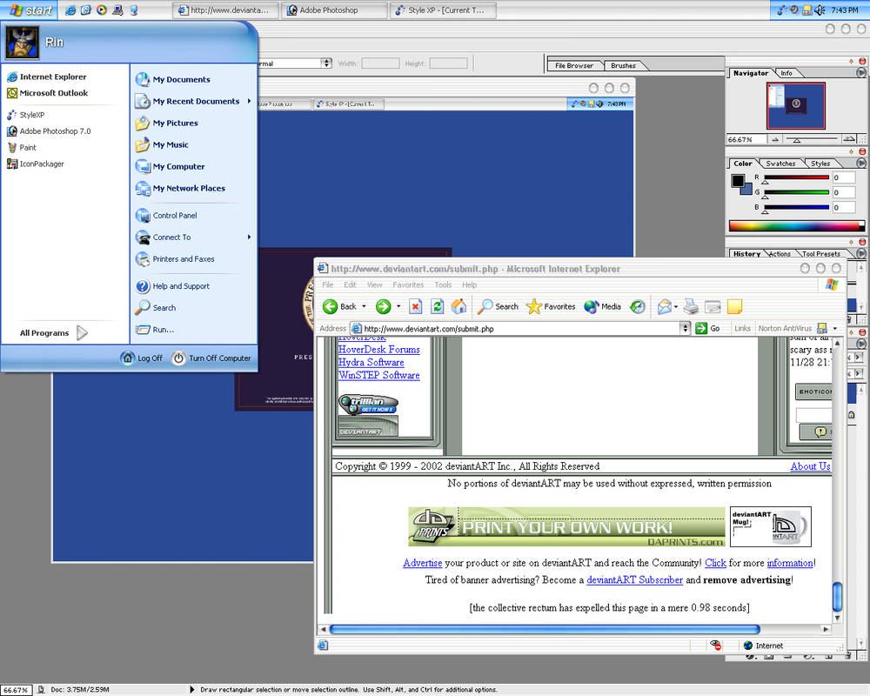Viewport: 870px width, 696px height.
Task: Click the Advertise link
Action: [422, 563]
